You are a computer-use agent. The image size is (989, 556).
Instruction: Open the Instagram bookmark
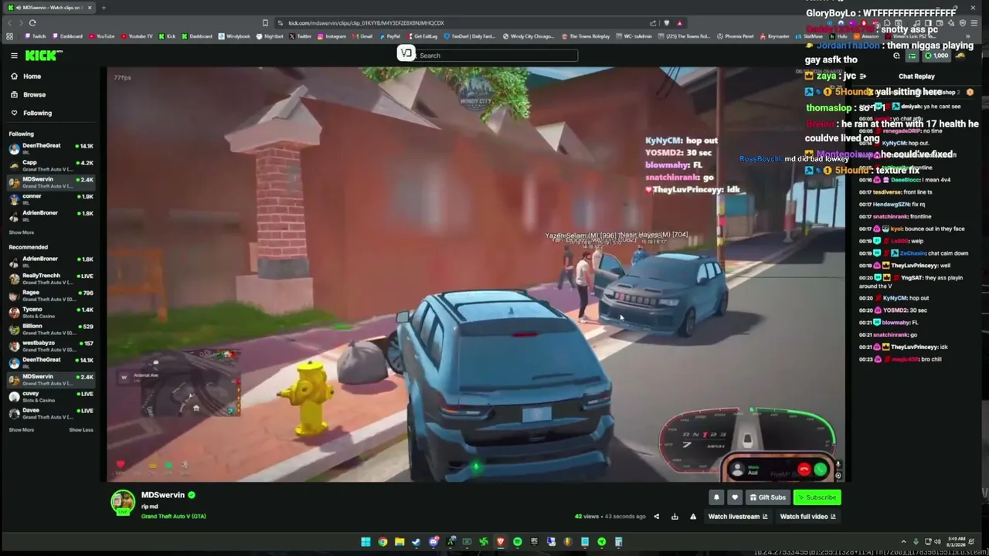coord(332,36)
